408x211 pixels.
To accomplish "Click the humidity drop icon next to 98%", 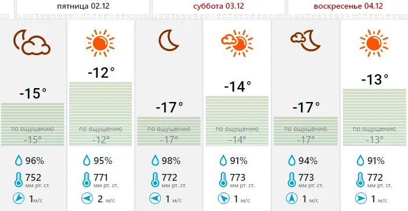I will coord(155,161).
